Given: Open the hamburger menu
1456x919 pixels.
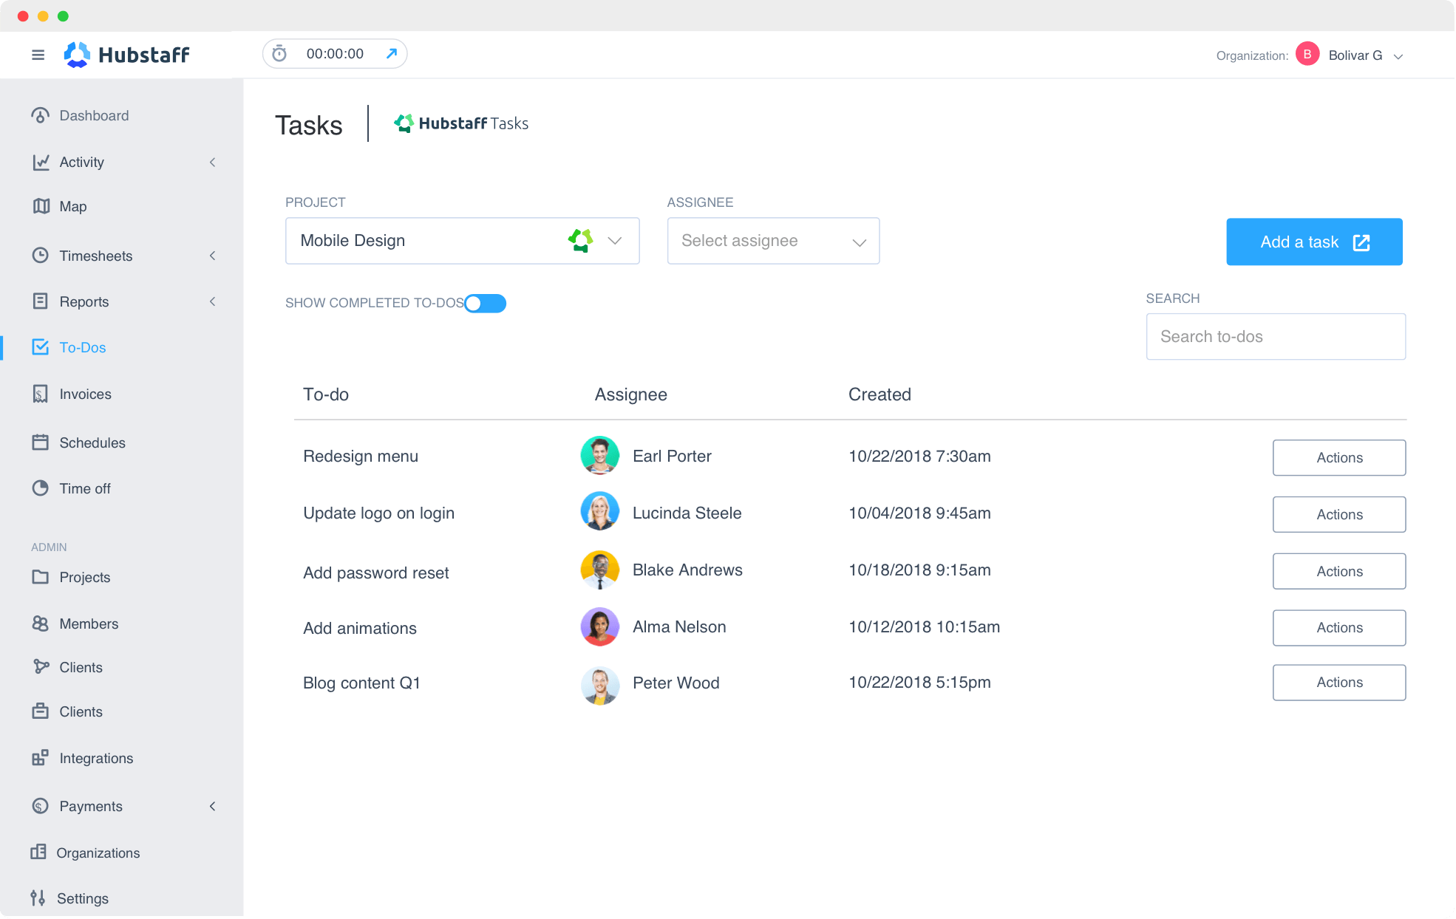Looking at the screenshot, I should (38, 55).
